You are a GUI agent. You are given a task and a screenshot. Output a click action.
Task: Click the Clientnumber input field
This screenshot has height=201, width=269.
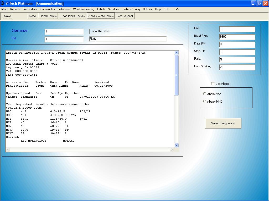tap(64, 32)
